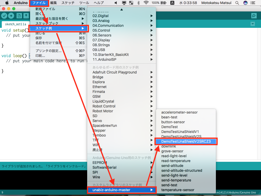Click the AirPlay display icon
Screen dimensions: 261x196
(124, 3)
